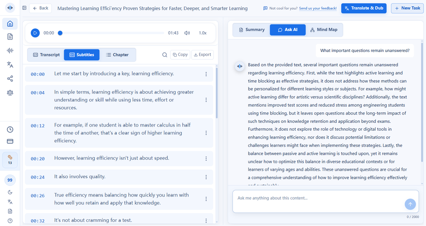Open options menu for 00:00 subtitle

coord(206,74)
